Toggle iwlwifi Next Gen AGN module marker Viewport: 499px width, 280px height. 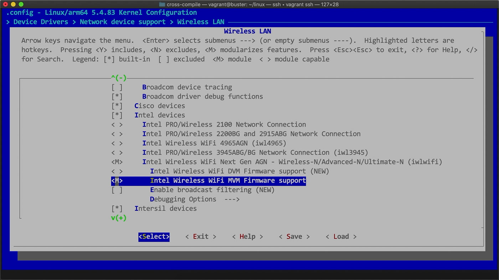click(x=117, y=162)
